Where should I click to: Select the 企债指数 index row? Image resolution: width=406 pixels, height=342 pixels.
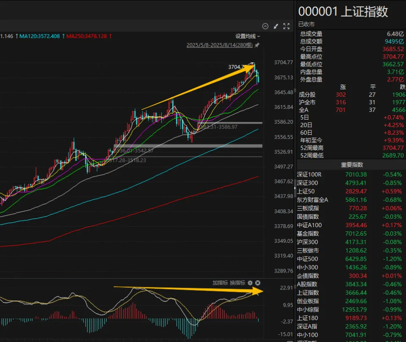pos(351,275)
